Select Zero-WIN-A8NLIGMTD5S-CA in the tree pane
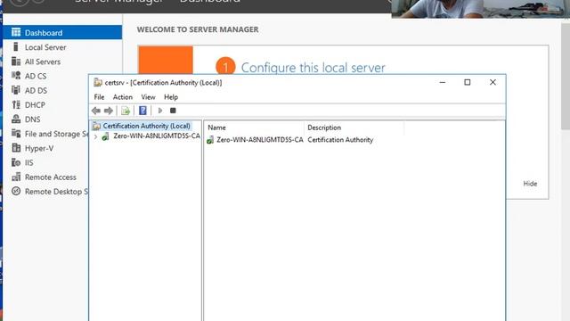Viewport: 570px width, 321px height. [157, 136]
